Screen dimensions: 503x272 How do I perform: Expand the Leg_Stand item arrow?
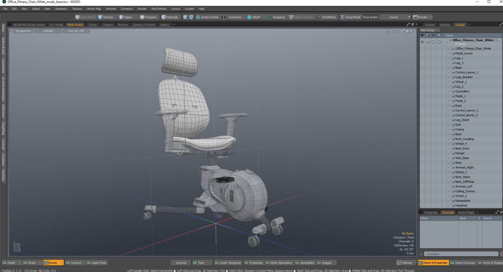449,120
